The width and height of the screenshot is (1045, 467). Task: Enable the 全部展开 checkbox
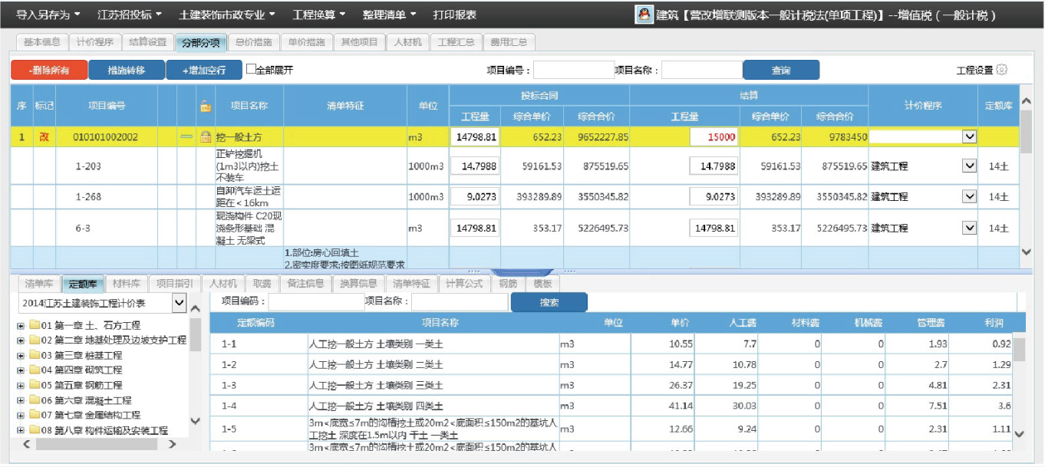251,69
